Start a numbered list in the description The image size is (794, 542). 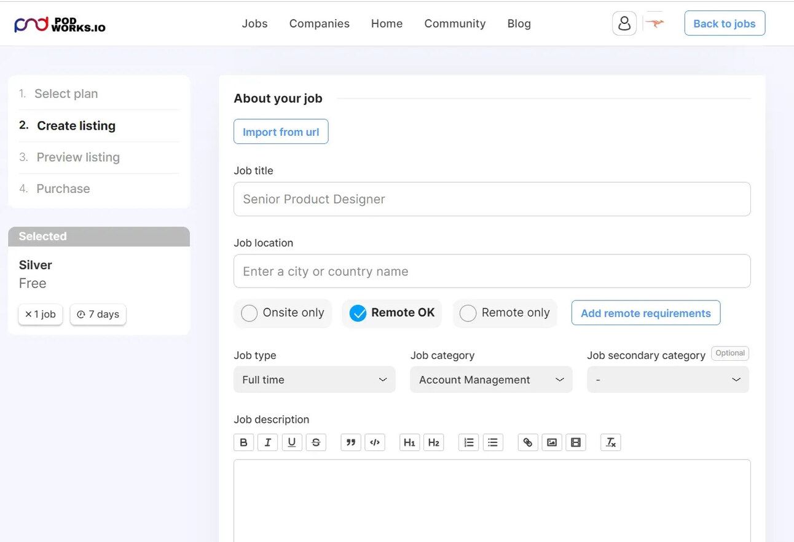pyautogui.click(x=469, y=442)
